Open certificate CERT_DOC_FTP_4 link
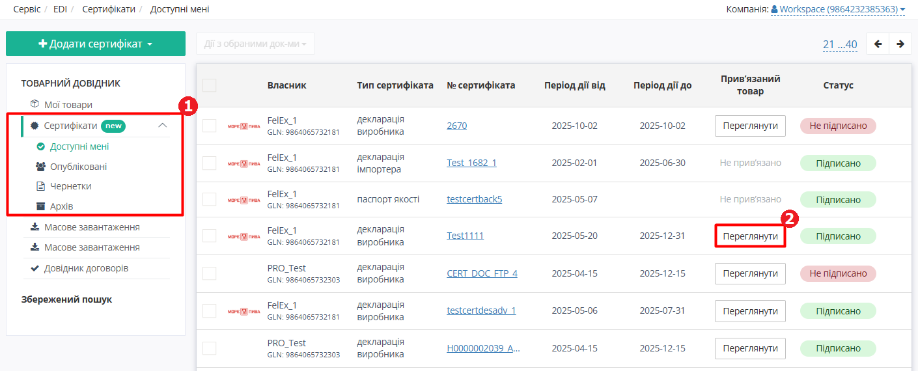Image resolution: width=918 pixels, height=371 pixels. [x=482, y=273]
